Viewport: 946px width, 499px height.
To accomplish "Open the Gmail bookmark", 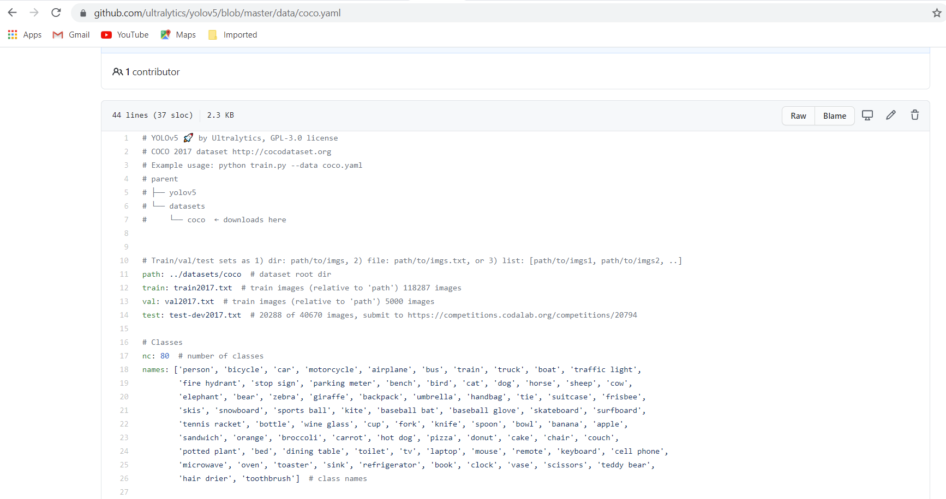I will [x=70, y=34].
